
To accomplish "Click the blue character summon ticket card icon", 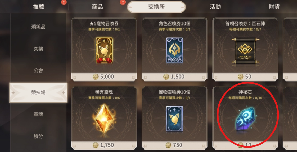I will coord(174,50).
